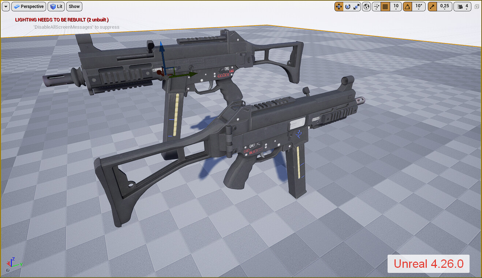Screen dimensions: 482x278
Task: Select the Scale transform tool
Action: pyautogui.click(x=356, y=6)
